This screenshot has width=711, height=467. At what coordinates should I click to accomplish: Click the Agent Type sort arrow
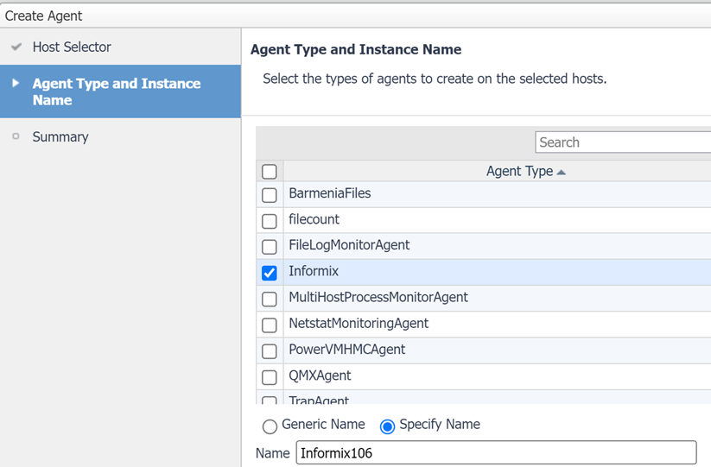[x=562, y=172]
